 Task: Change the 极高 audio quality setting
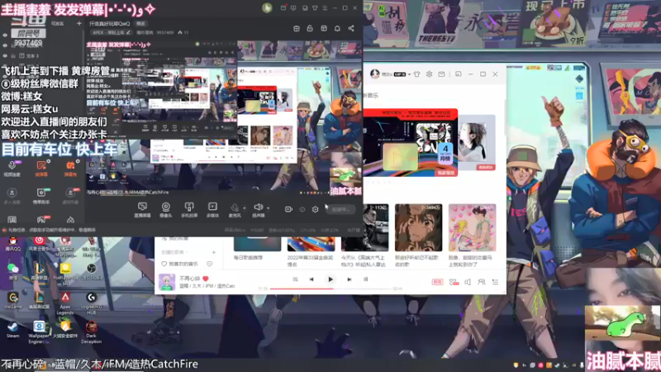point(437,282)
